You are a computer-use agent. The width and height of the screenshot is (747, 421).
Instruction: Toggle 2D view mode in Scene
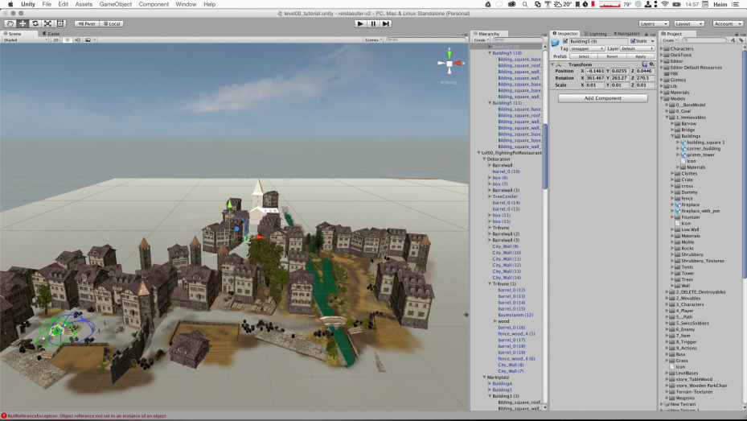[56, 39]
